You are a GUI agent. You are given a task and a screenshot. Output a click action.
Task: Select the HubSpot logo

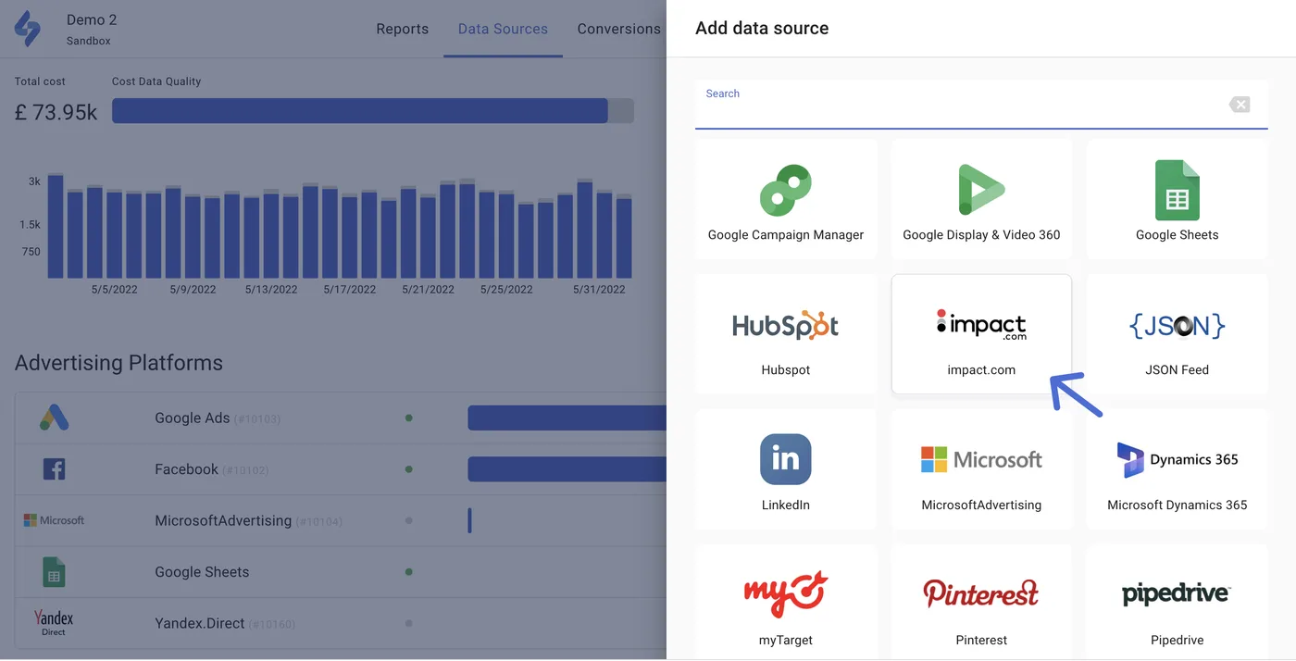tap(785, 324)
